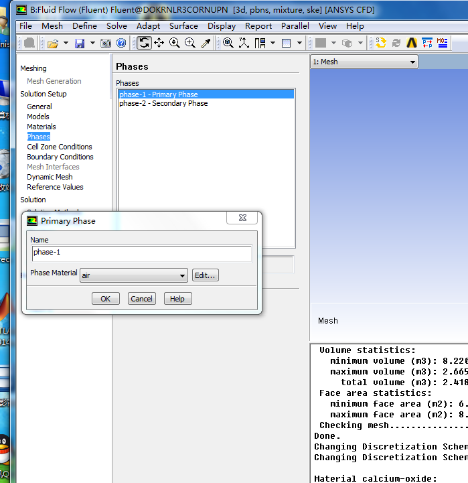Screen dimensions: 468x483
Task: Open the Display menu
Action: coord(222,26)
